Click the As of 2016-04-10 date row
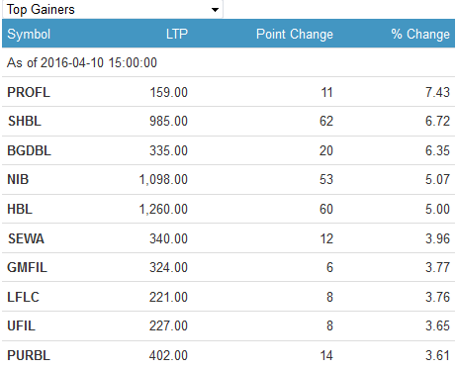This screenshot has height=369, width=457. (228, 62)
